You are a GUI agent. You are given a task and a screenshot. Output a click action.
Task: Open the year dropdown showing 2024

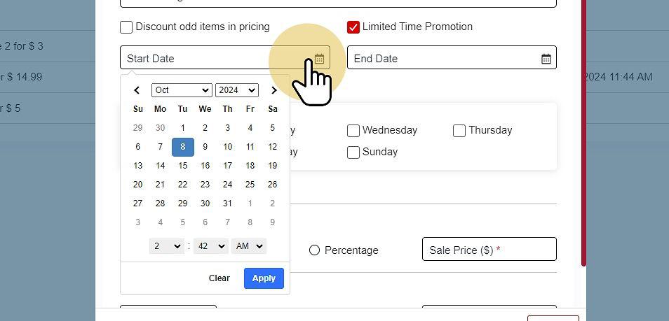point(237,90)
